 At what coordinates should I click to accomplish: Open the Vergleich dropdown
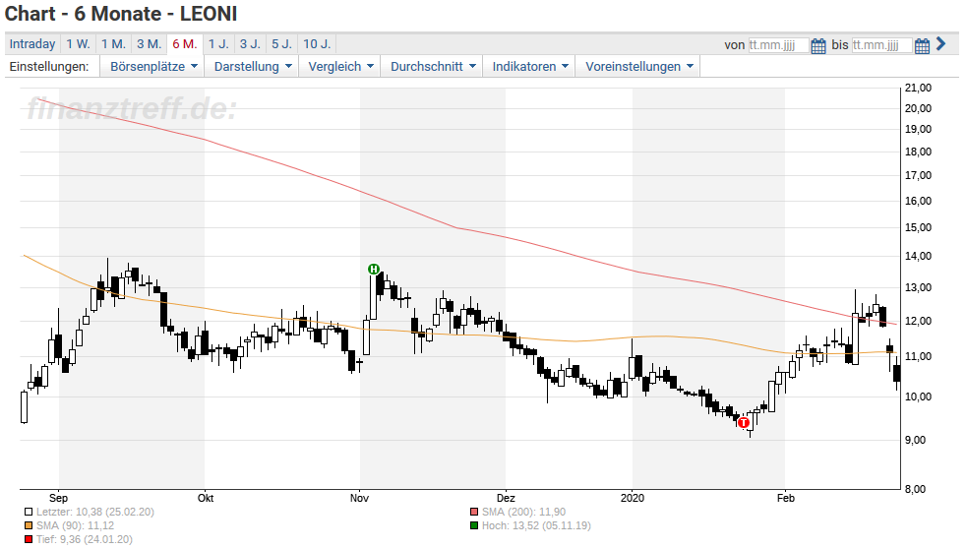pyautogui.click(x=341, y=67)
